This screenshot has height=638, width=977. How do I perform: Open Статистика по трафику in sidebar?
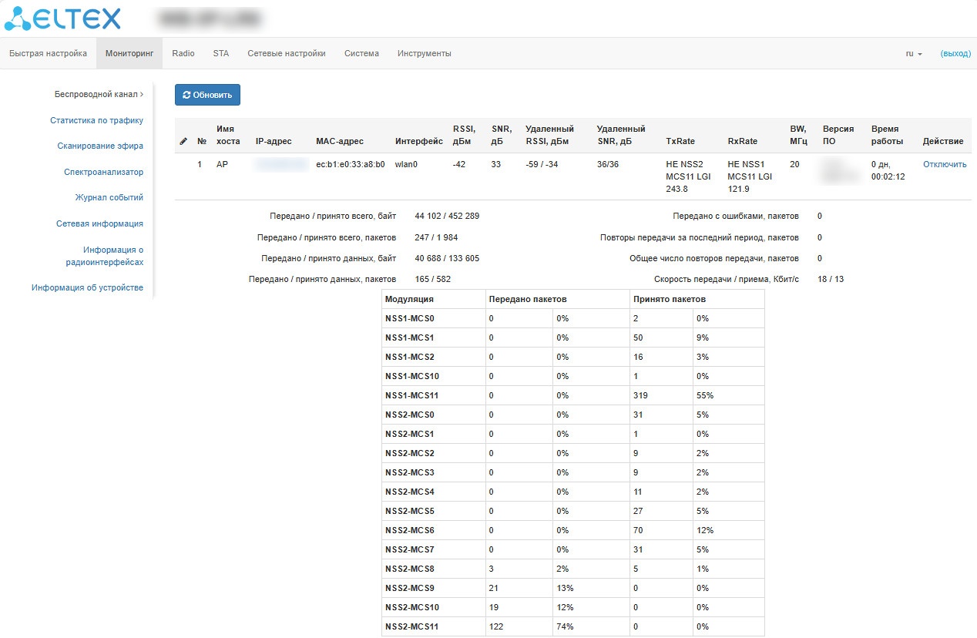point(96,120)
